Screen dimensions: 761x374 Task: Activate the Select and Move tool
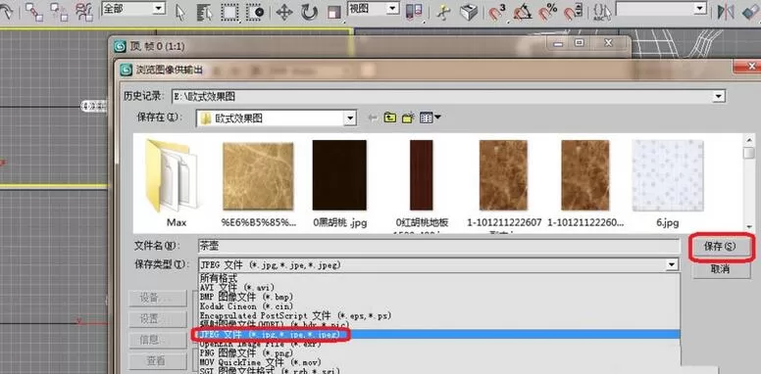284,13
